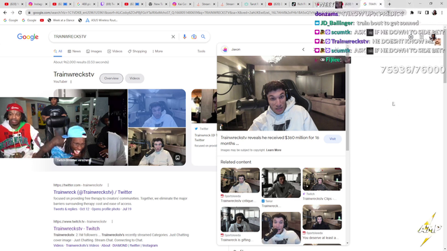Open Trainwreckstv - Twitch result link
The height and width of the screenshot is (251, 447).
pyautogui.click(x=76, y=229)
